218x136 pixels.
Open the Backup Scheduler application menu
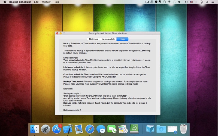pos(20,2)
